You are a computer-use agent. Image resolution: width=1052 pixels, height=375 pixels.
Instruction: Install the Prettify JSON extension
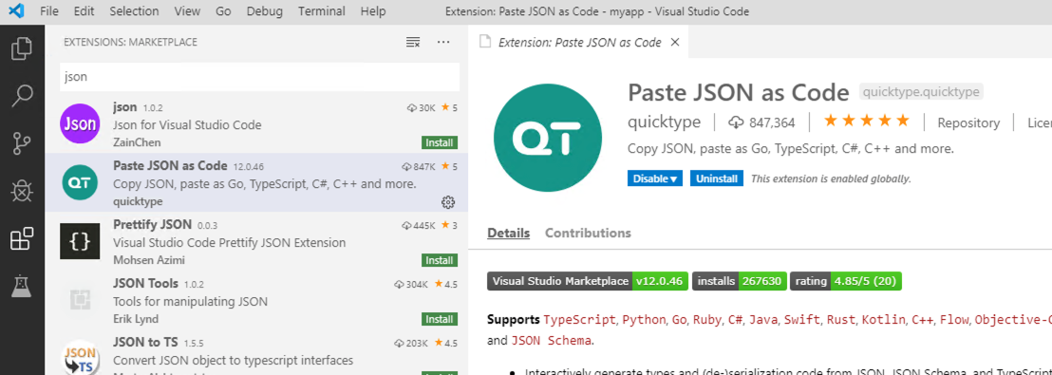pyautogui.click(x=440, y=260)
